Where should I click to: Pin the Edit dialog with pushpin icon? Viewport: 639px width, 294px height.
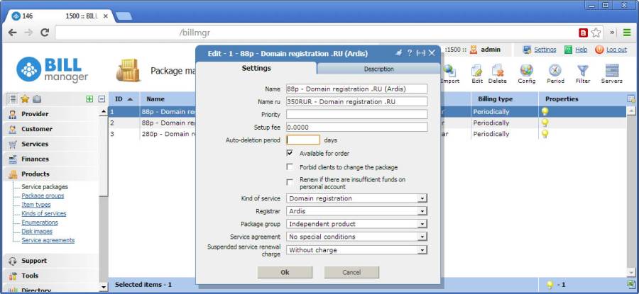(x=398, y=53)
